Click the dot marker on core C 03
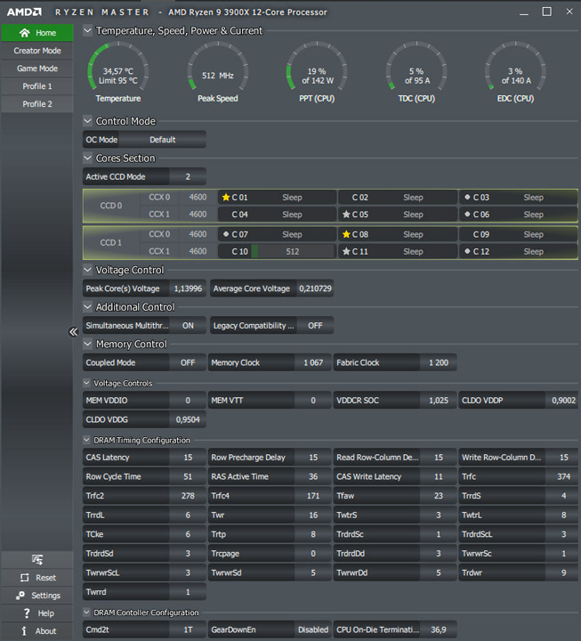Image resolution: width=581 pixels, height=641 pixels. point(467,197)
